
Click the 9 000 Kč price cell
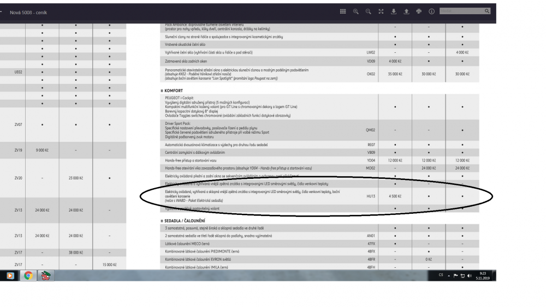[42, 151]
